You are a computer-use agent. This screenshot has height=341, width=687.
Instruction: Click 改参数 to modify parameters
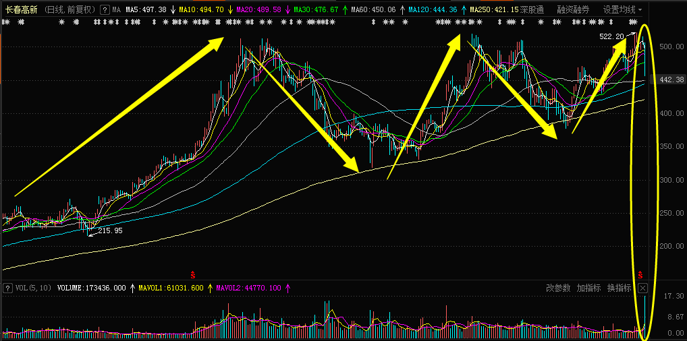[x=558, y=288]
